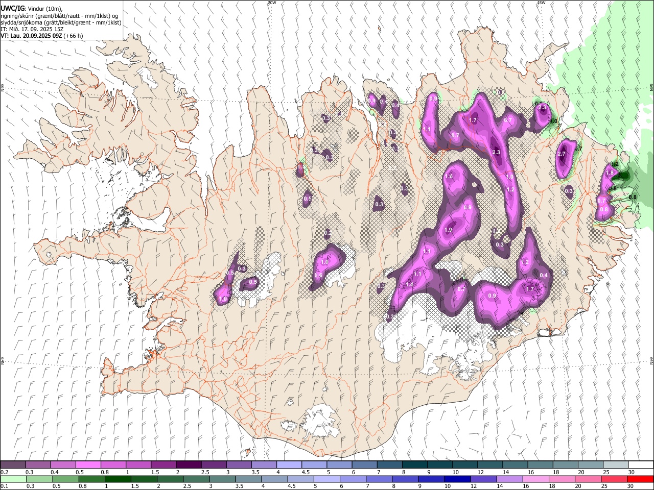Click the 0.5–0.8 bright pink swatch in upper legend
Image resolution: width=654 pixels, height=490 pixels.
(x=88, y=465)
